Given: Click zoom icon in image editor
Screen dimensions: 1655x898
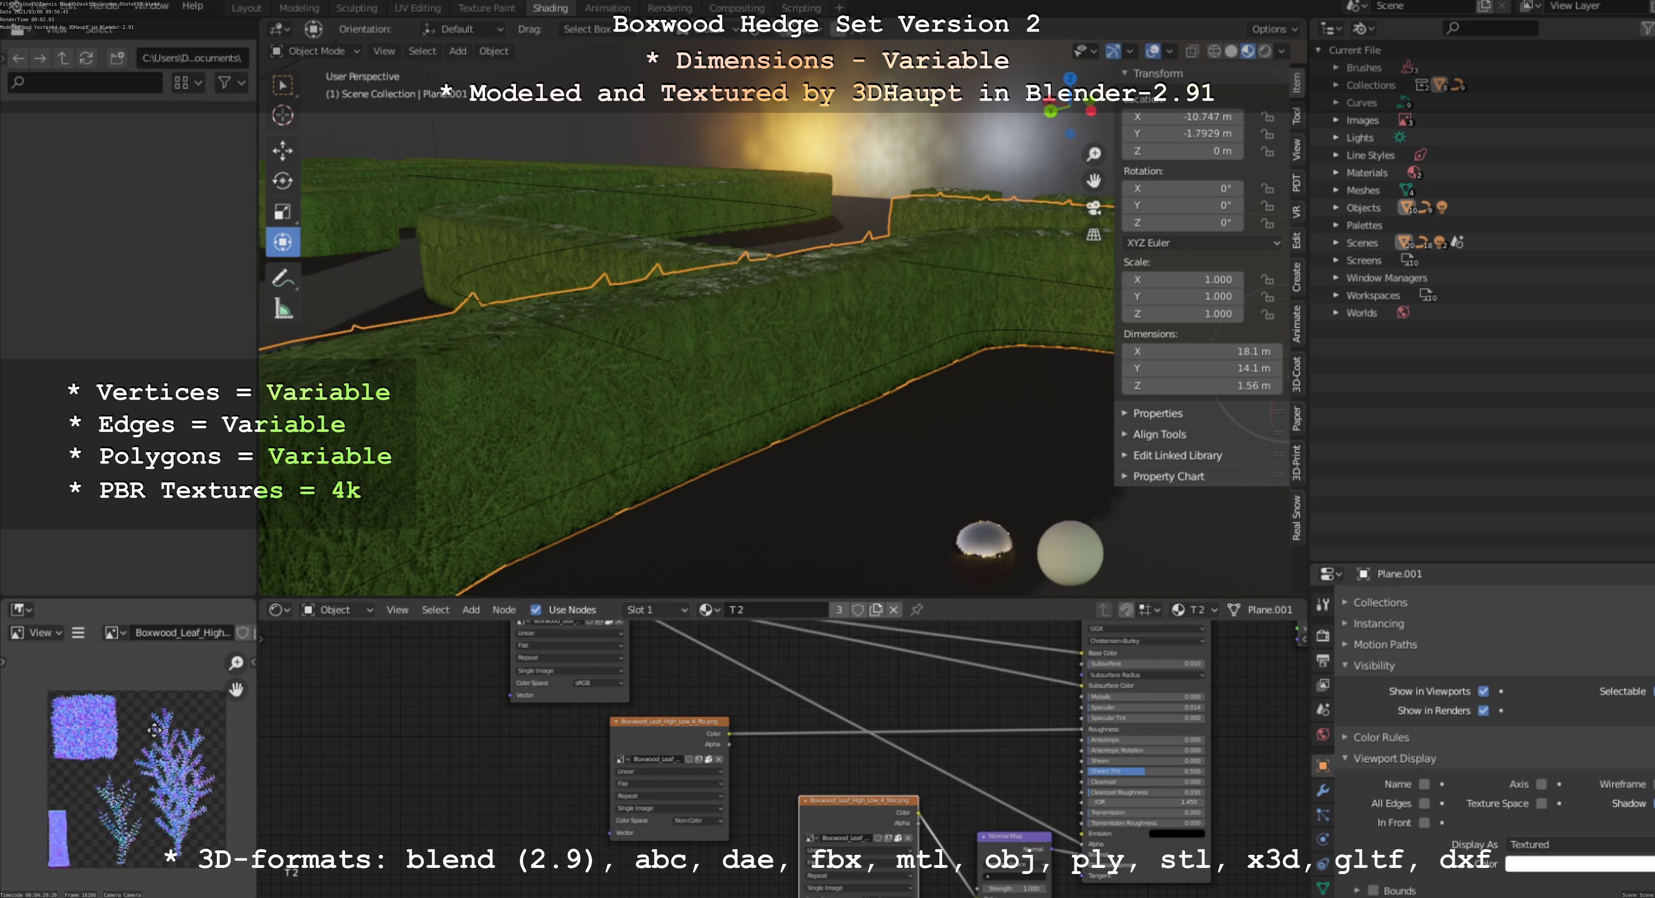Looking at the screenshot, I should [x=236, y=663].
